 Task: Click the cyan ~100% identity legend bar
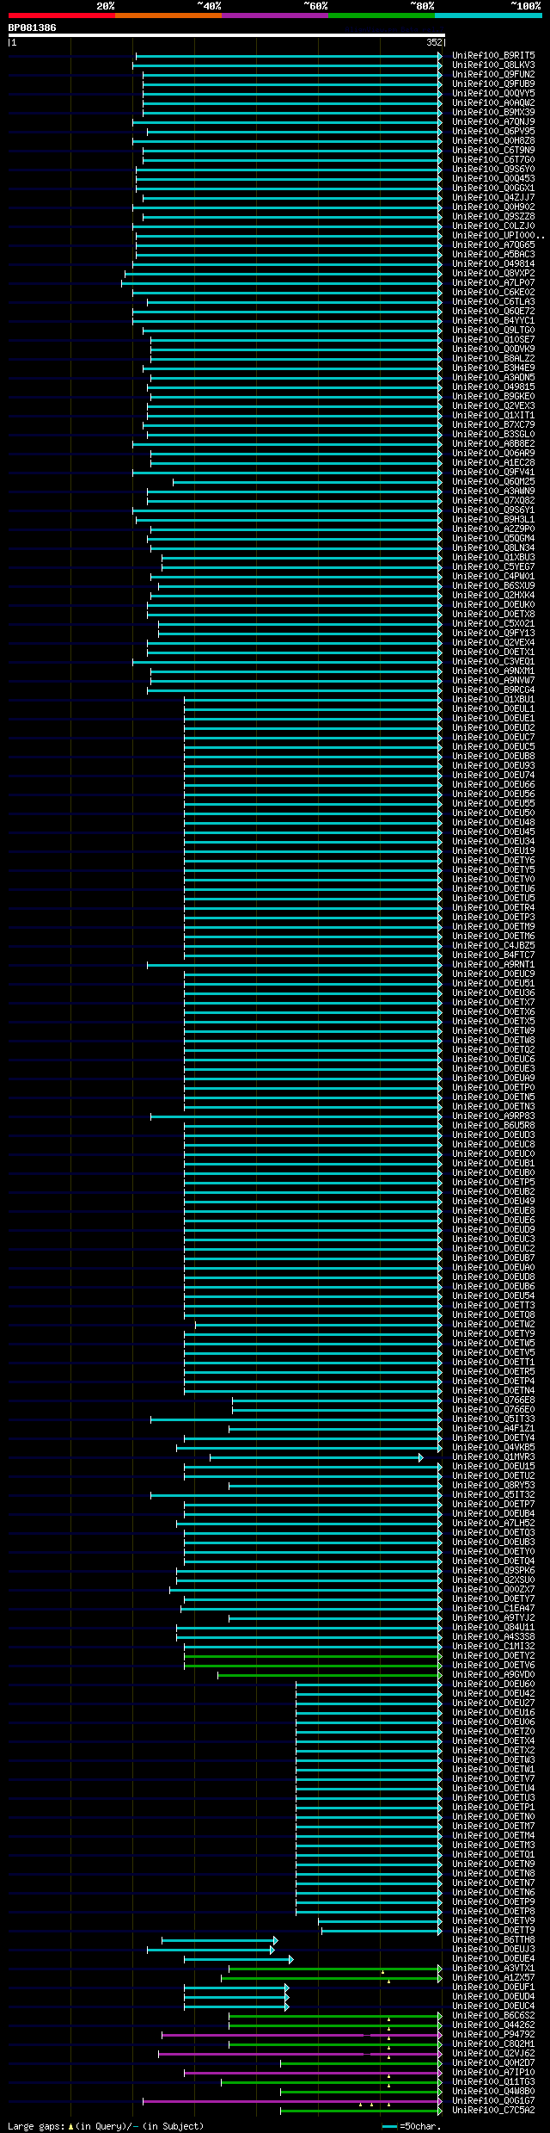point(487,15)
